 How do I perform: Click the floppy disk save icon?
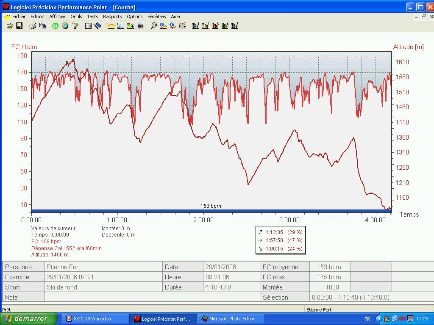tap(19, 26)
